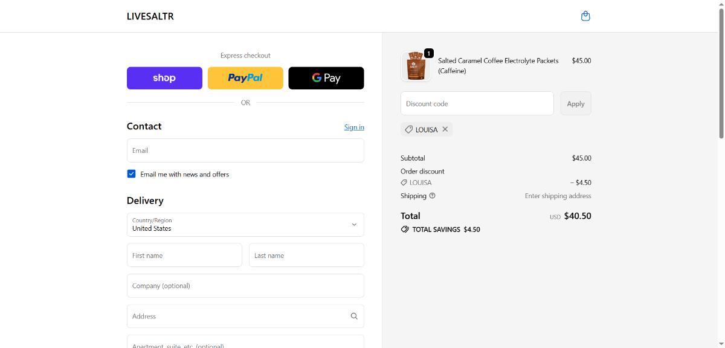Pay with Shop Pay express button
The width and height of the screenshot is (725, 348).
tap(164, 78)
